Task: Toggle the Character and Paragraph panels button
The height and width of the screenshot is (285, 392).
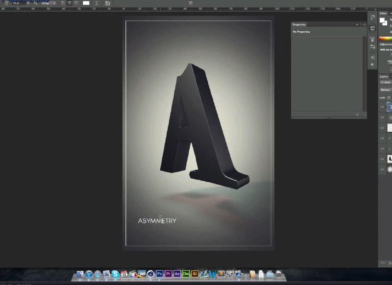Action: [107, 3]
